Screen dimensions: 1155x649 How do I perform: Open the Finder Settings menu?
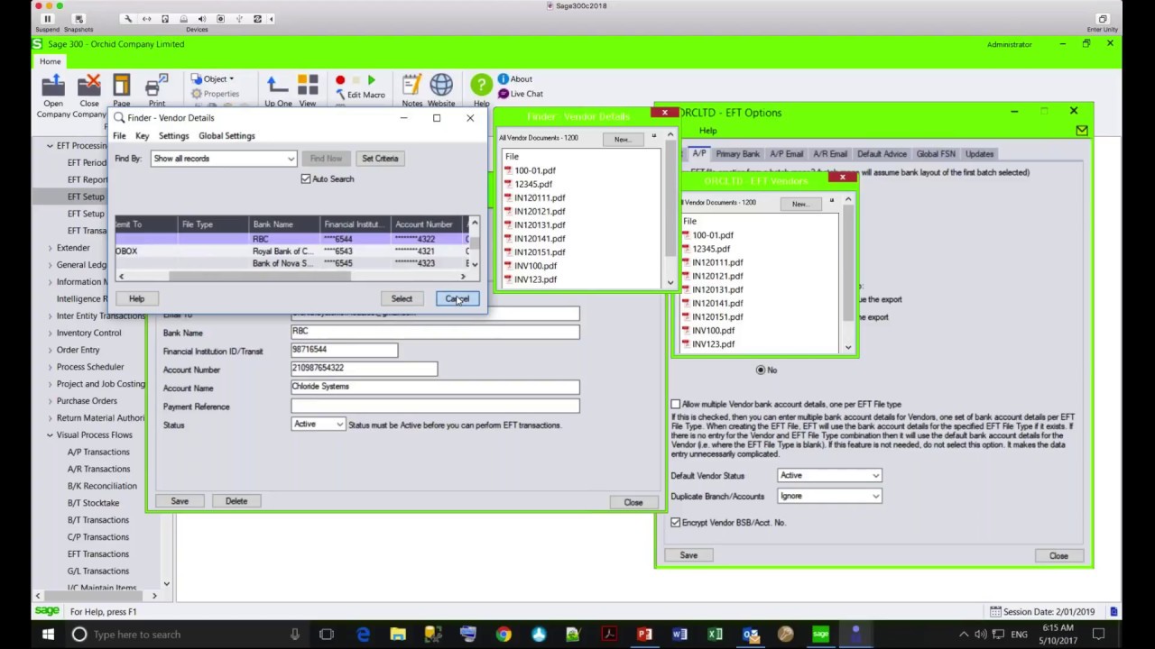click(x=173, y=136)
